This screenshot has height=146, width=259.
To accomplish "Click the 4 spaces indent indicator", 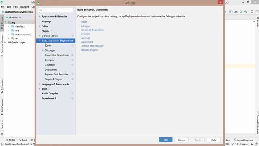I will 244,144.
